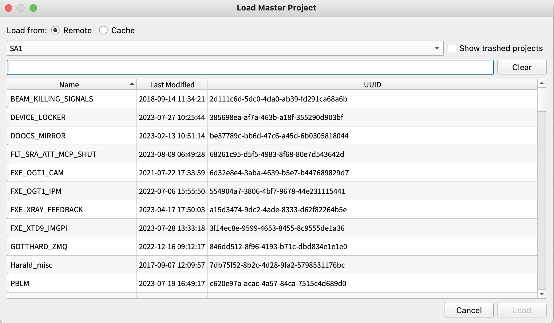This screenshot has width=554, height=323.
Task: Click date 2017-09-07 12:09:57 cell
Action: [x=172, y=265]
